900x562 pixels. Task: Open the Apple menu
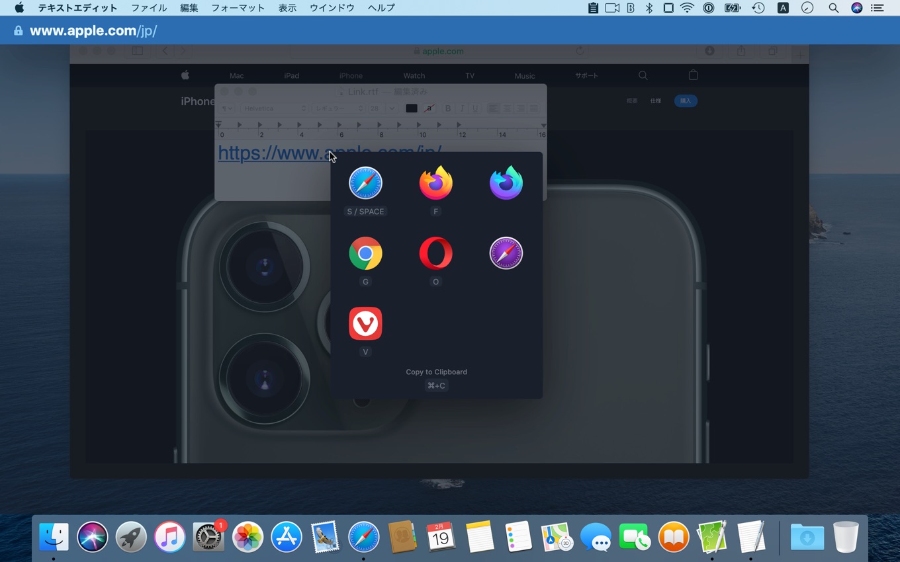point(19,8)
